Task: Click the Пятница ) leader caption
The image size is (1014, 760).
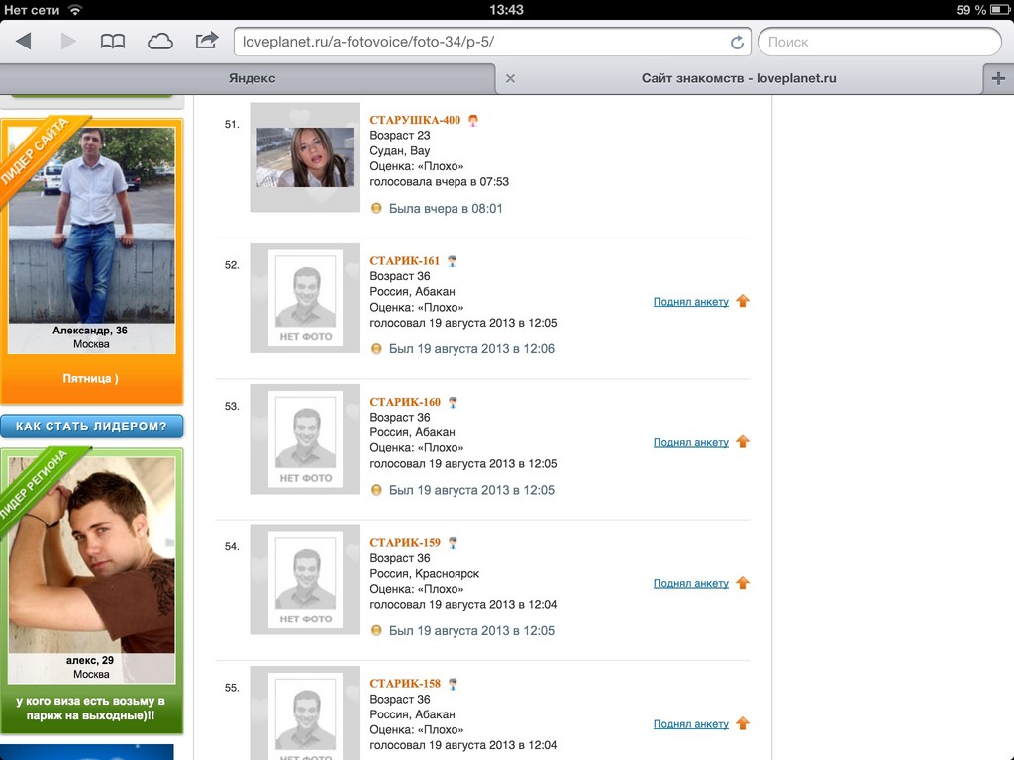Action: 90,378
